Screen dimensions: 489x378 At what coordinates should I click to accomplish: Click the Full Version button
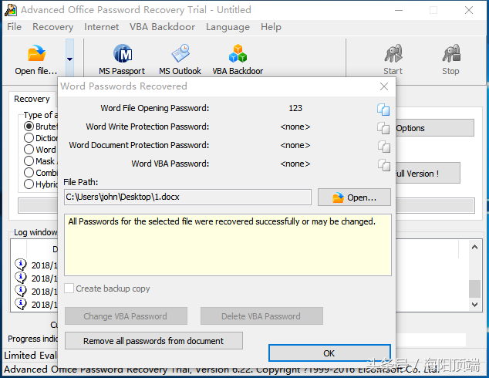428,173
